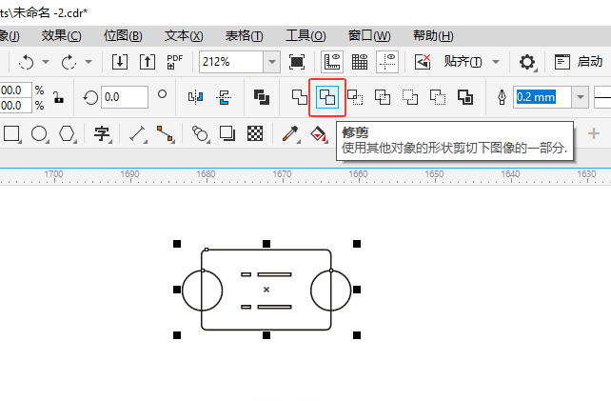The height and width of the screenshot is (401, 611).
Task: Open the 表格(T) menu
Action: pos(245,36)
